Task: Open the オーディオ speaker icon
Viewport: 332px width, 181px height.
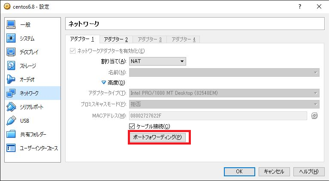Action: click(11, 79)
